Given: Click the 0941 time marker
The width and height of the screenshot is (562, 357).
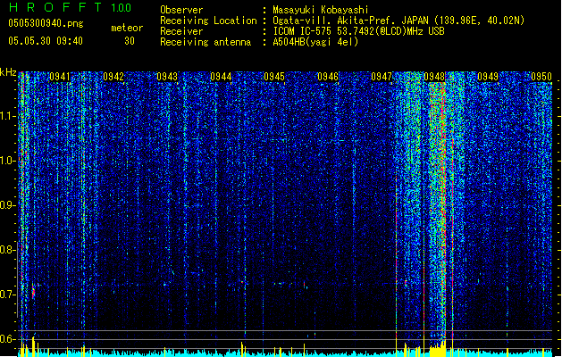Looking at the screenshot, I should coord(60,77).
